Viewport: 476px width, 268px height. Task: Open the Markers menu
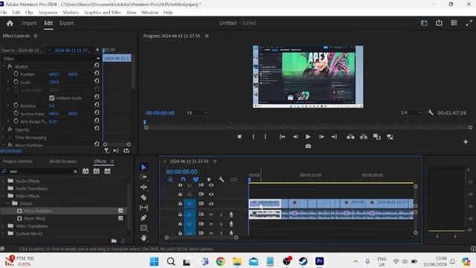pos(71,13)
